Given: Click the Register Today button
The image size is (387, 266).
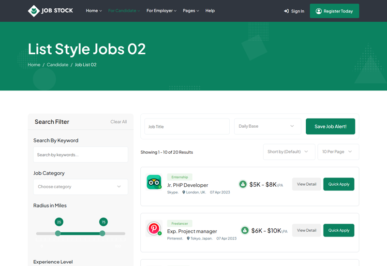Looking at the screenshot, I should 334,11.
